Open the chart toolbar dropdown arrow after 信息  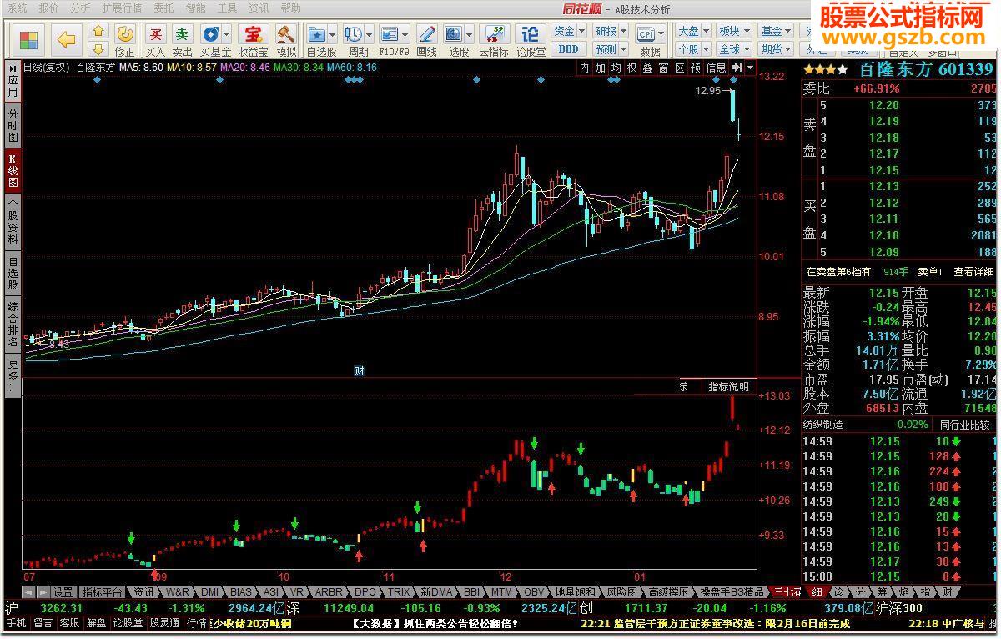point(751,68)
